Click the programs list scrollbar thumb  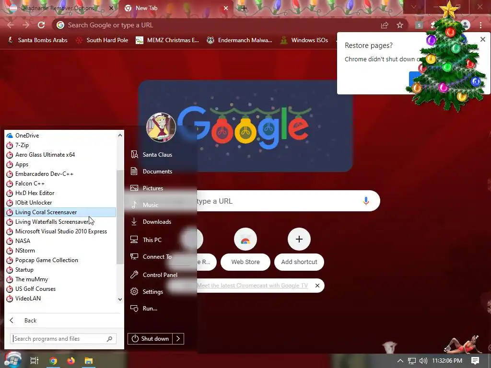click(119, 217)
